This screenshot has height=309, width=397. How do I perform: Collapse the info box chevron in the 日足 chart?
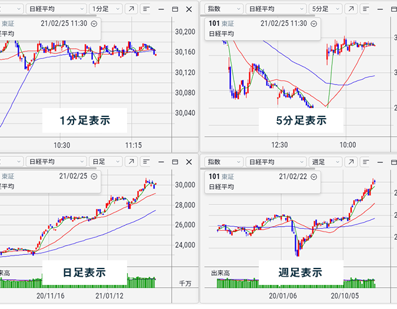(x=94, y=176)
